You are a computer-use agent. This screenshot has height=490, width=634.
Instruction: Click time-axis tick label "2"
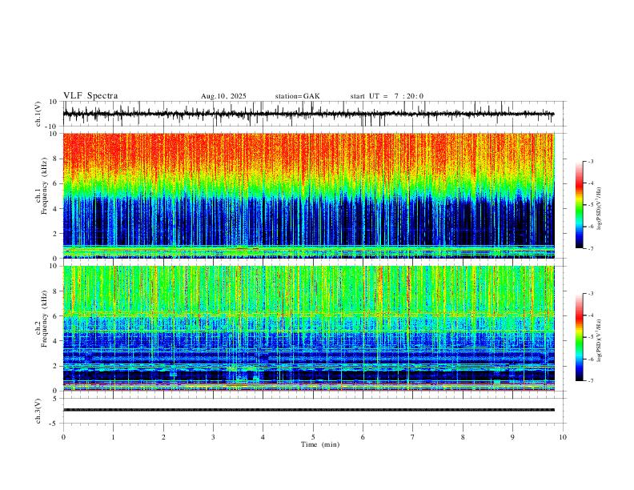coord(163,437)
